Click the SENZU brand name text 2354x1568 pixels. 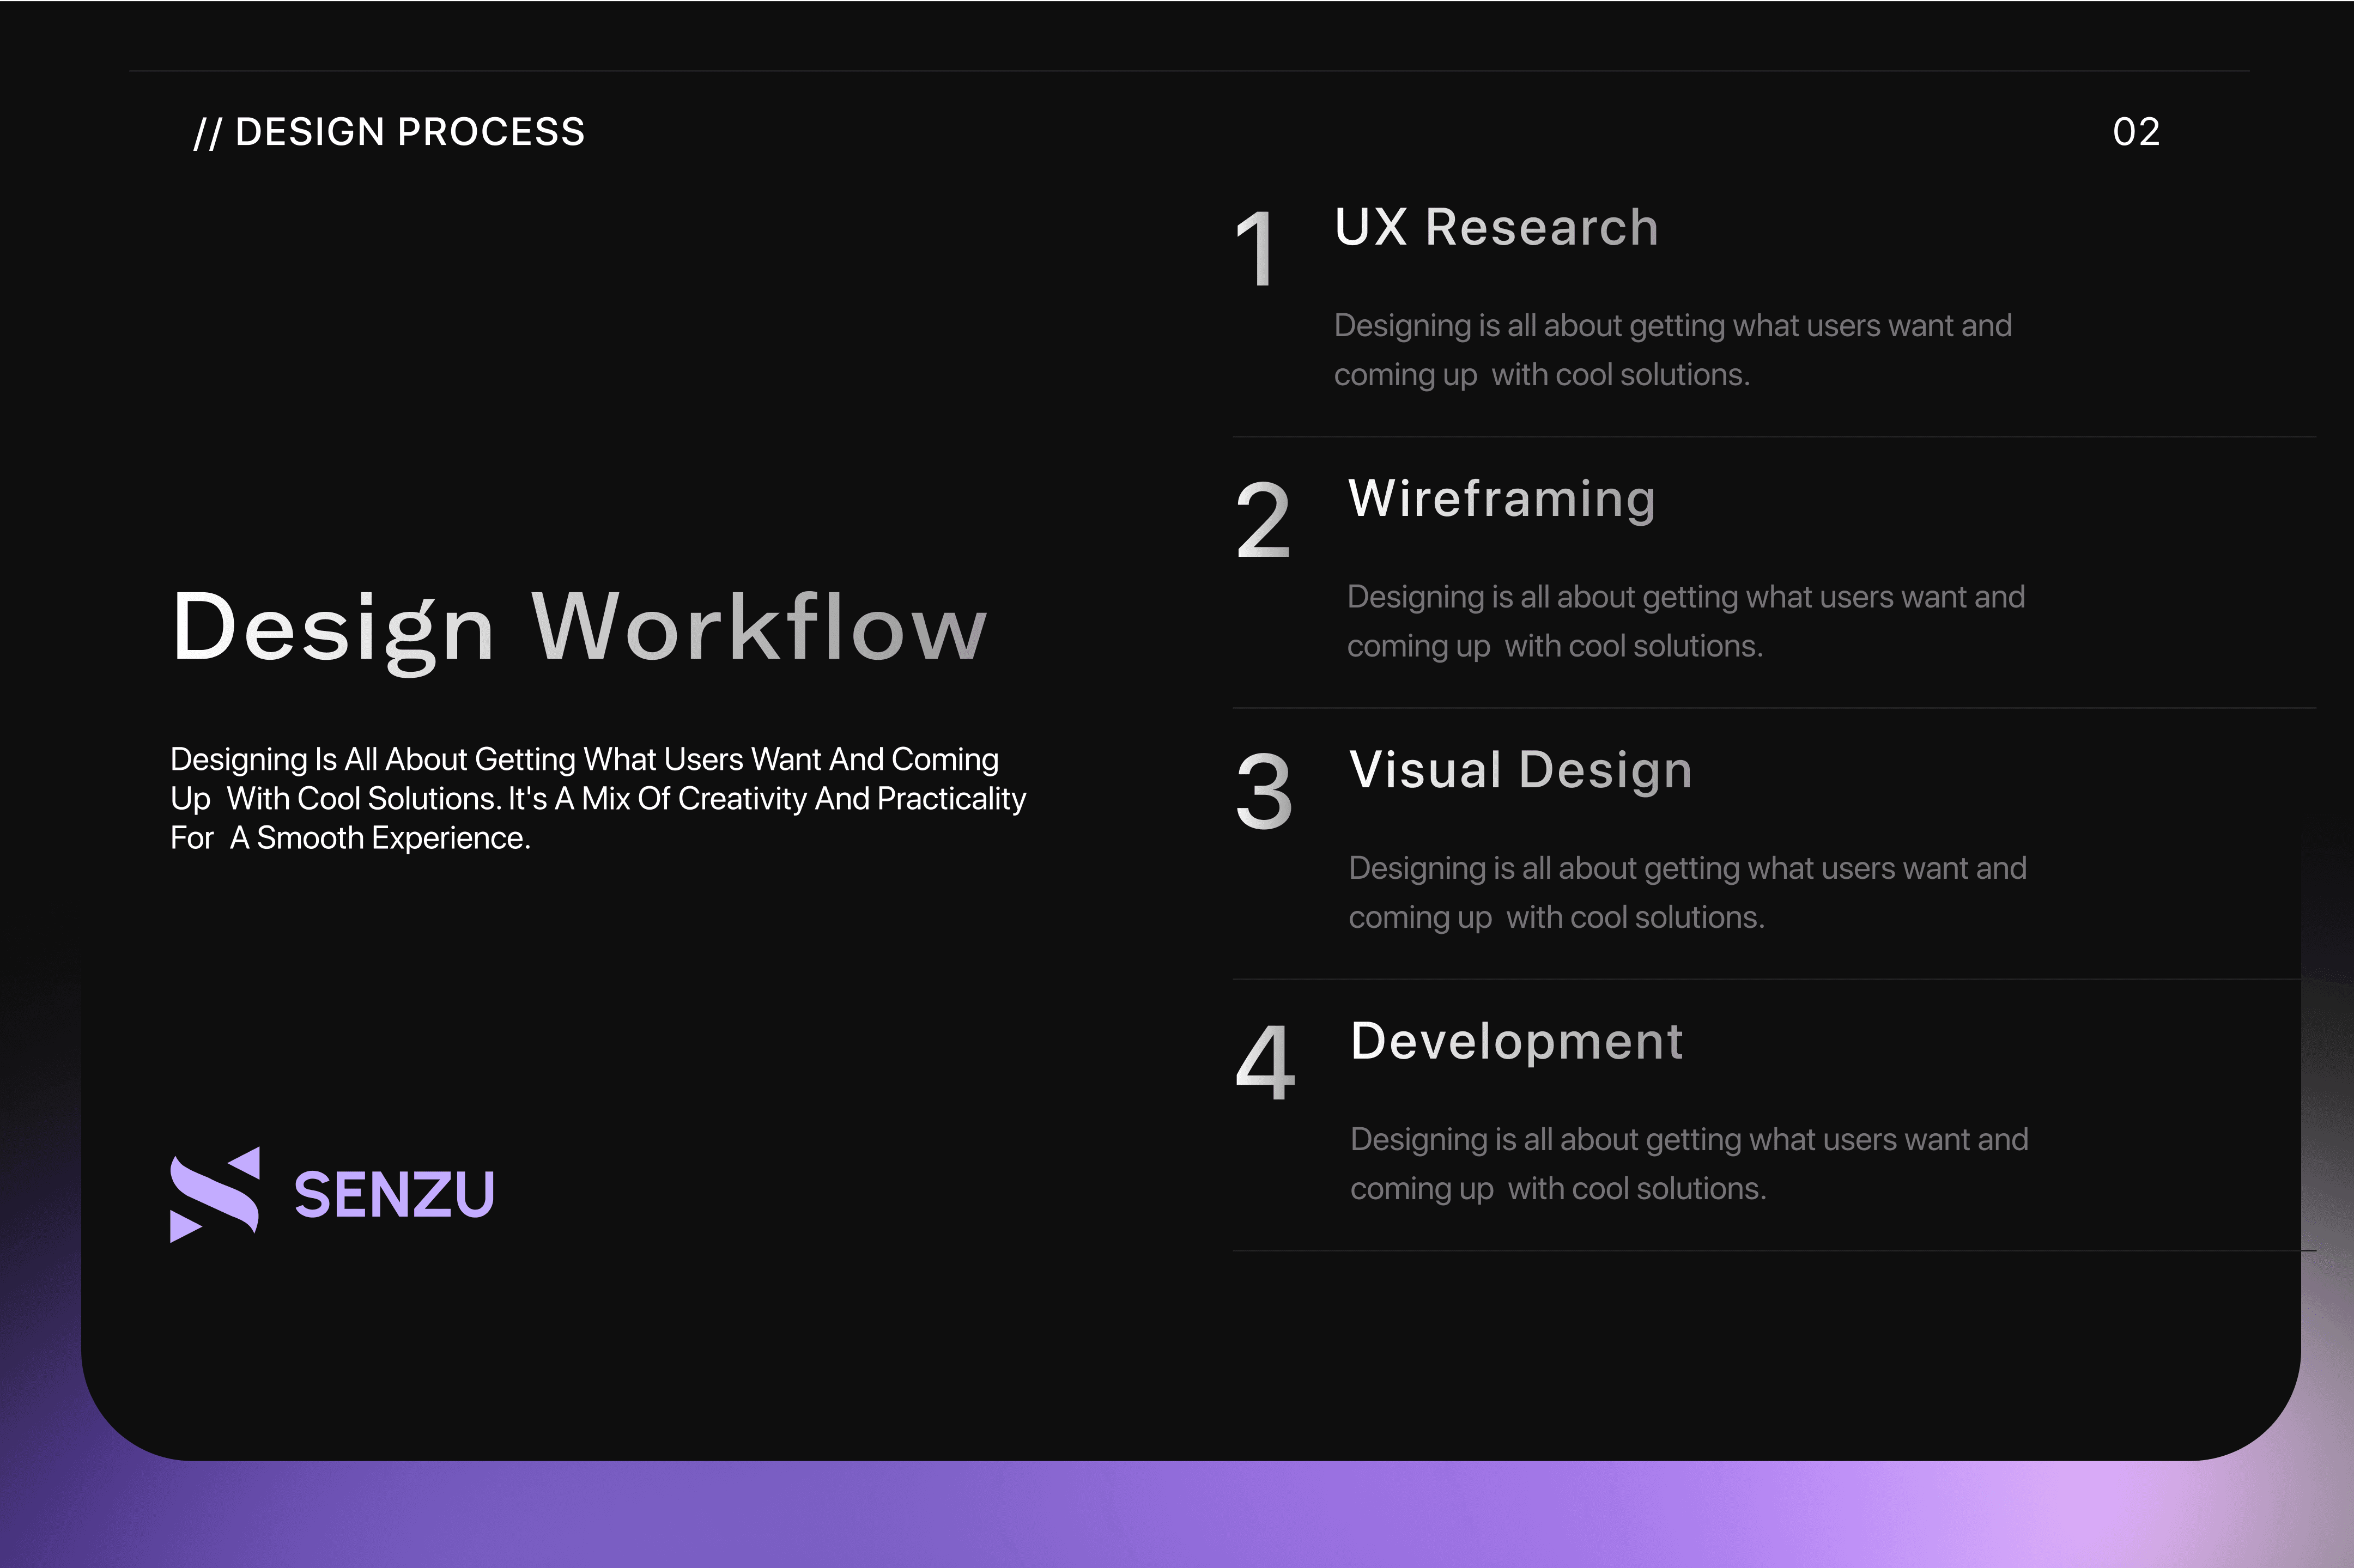point(394,1195)
